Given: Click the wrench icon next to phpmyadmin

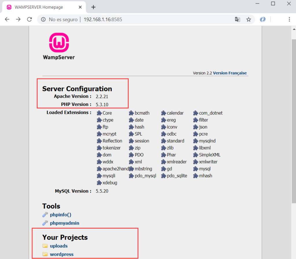Looking at the screenshot, I should [45, 223].
